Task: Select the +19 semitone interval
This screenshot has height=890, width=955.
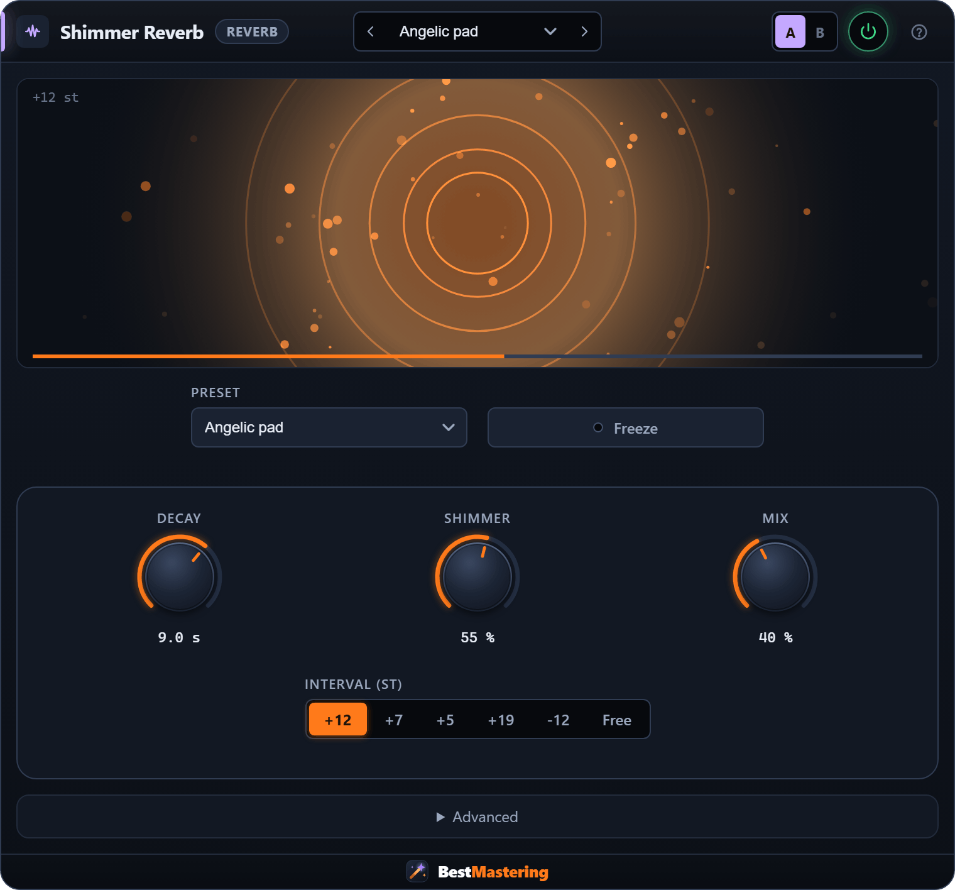Action: [x=501, y=720]
